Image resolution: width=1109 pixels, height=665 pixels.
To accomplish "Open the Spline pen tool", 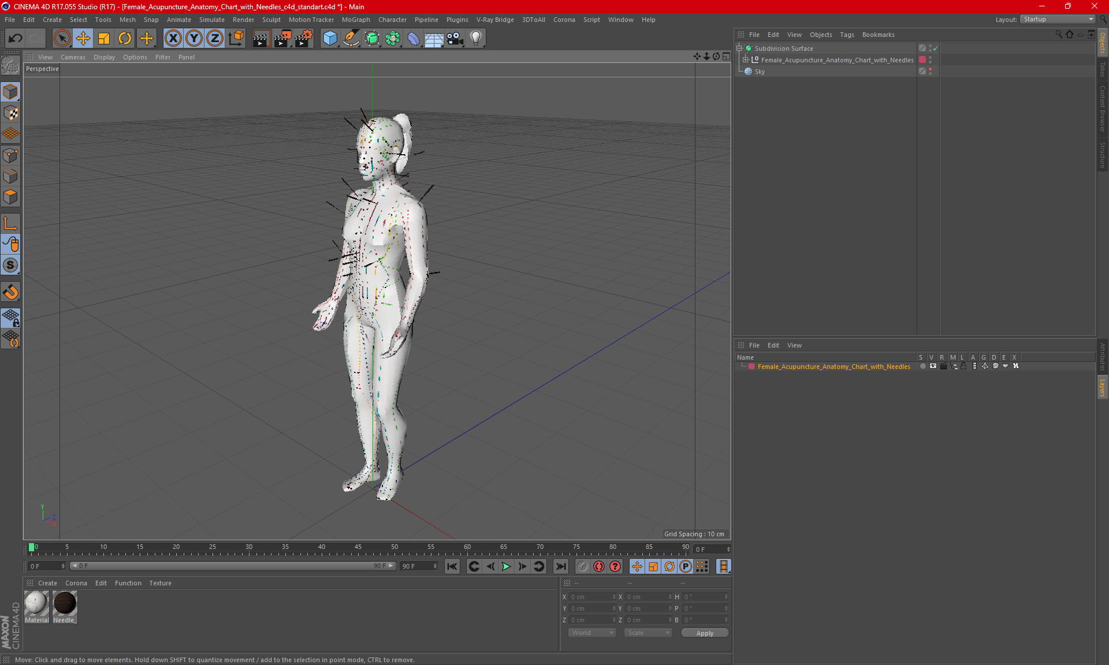I will (351, 39).
